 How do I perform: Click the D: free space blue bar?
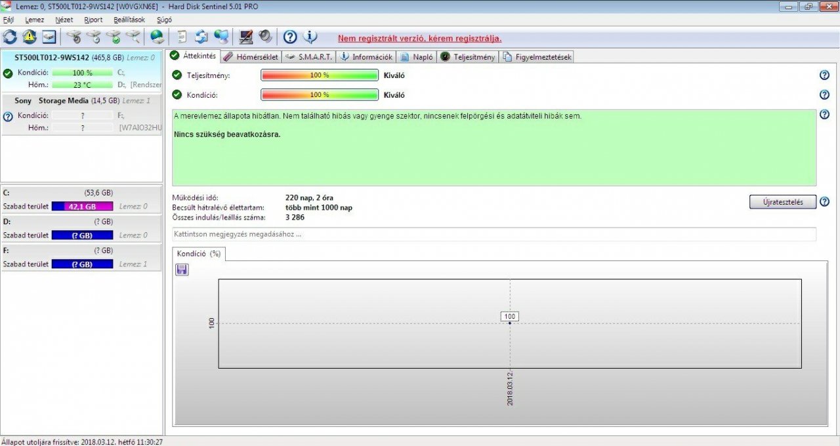(x=82, y=235)
